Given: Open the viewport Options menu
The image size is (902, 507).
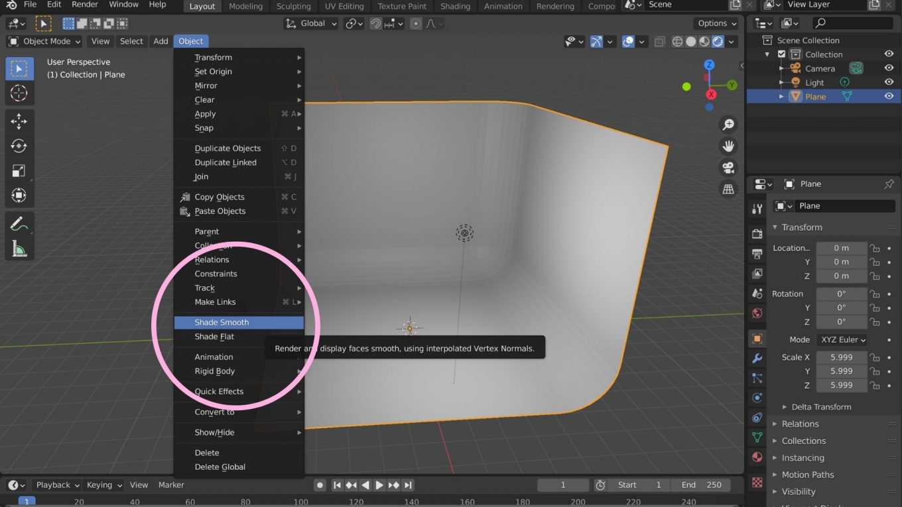Looking at the screenshot, I should click(716, 23).
